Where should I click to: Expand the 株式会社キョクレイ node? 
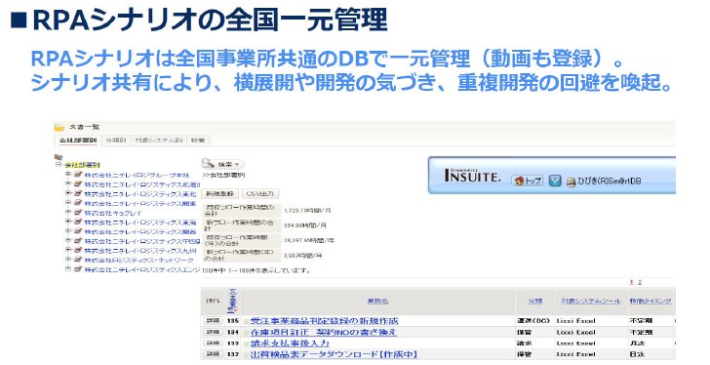[x=68, y=212]
